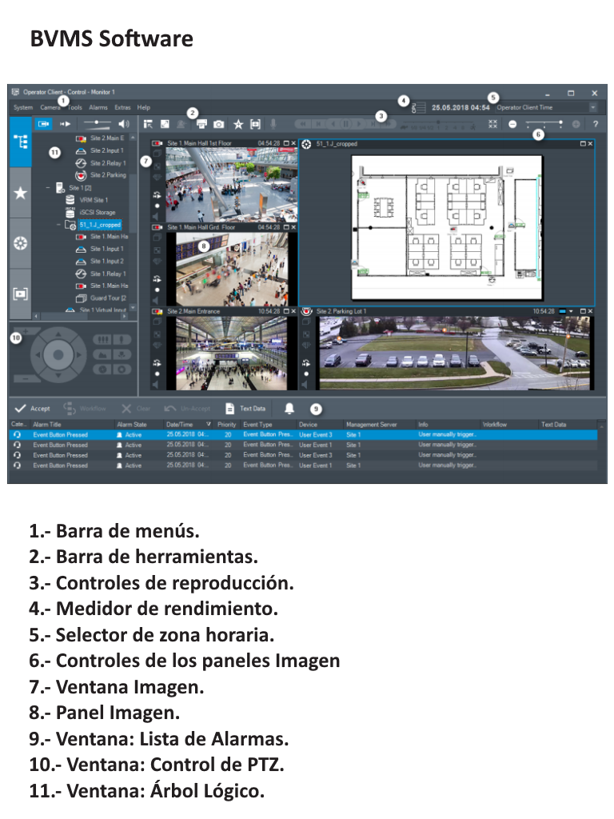Open Site 2.Parking Lot 1 pane dropdown arrow
Image resolution: width=614 pixels, height=819 pixels.
(x=571, y=311)
